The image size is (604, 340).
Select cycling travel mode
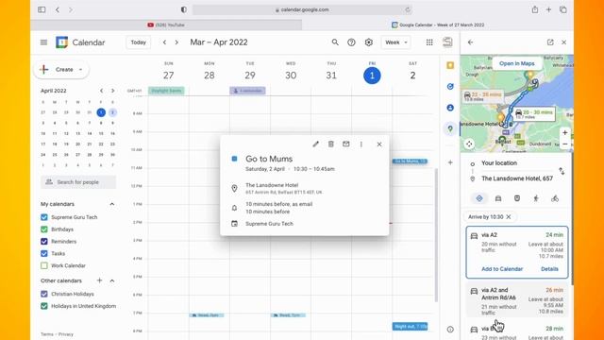[555, 198]
